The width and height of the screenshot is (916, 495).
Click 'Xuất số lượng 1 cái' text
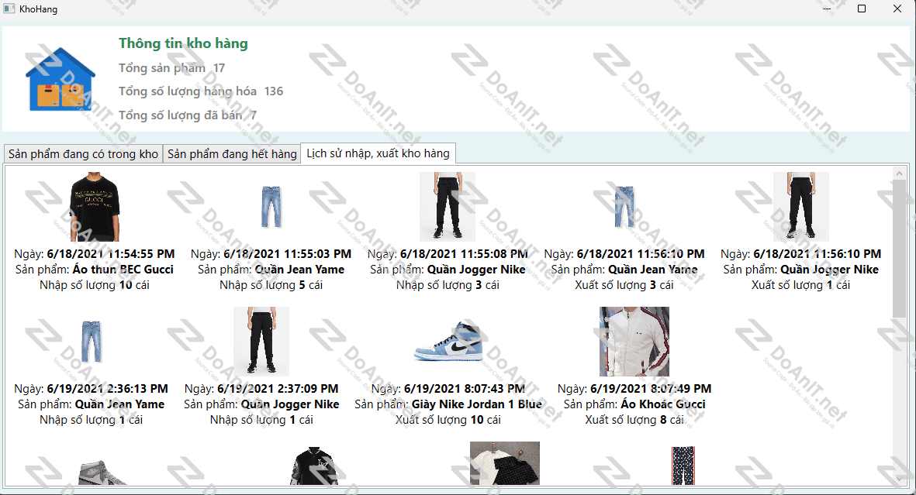pos(801,285)
